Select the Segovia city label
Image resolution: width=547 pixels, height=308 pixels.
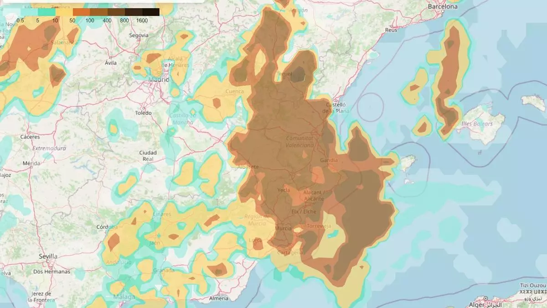click(139, 35)
